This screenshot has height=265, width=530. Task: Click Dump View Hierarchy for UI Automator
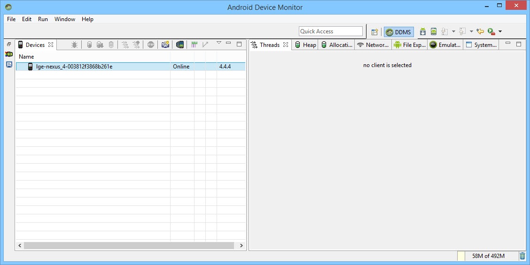tap(180, 45)
